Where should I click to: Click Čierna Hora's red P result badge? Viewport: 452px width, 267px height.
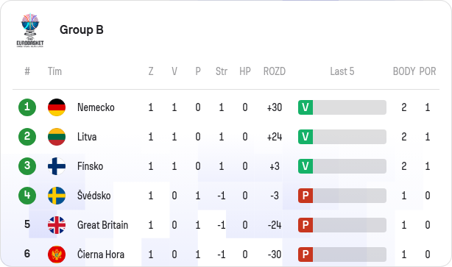point(306,254)
